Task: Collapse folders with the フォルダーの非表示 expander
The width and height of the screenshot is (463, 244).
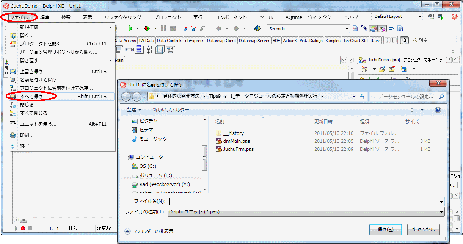Action: click(127, 231)
